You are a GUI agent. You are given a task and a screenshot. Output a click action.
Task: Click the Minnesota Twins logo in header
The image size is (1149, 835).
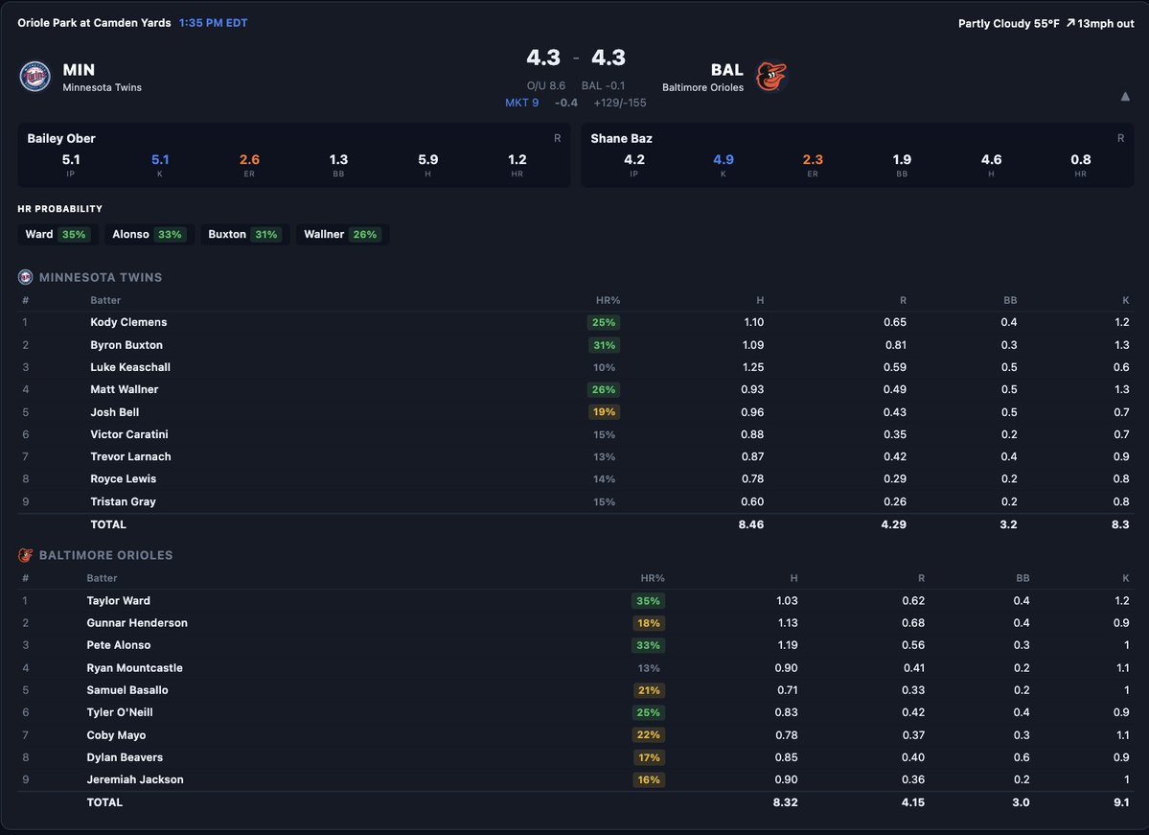coord(34,77)
